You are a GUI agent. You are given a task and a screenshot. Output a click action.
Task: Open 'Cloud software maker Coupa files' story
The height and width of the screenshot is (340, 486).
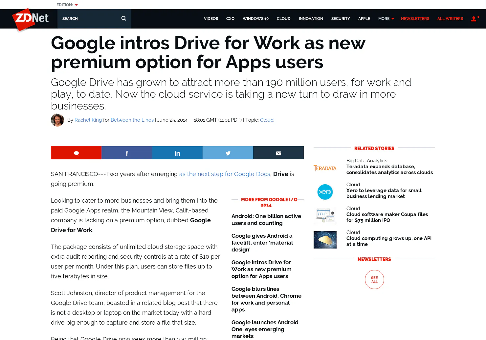pyautogui.click(x=387, y=217)
